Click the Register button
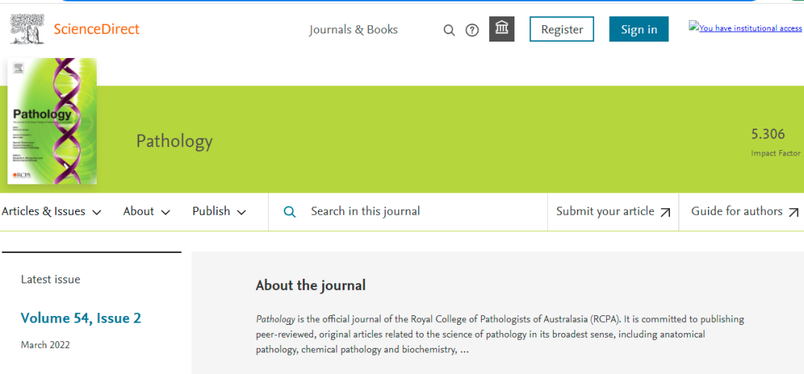Viewport: 804px width, 374px height. click(x=562, y=30)
